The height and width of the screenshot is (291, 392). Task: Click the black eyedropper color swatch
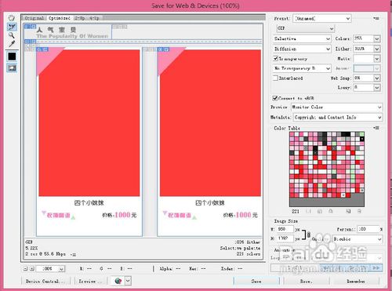(12, 56)
